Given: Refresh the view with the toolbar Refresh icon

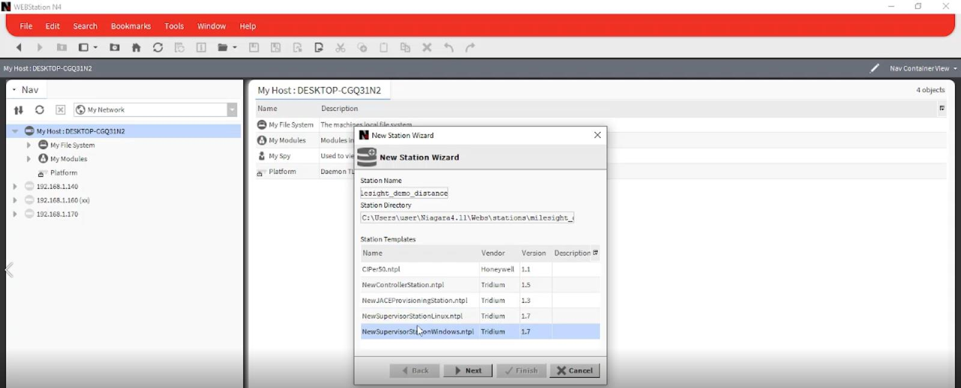Looking at the screenshot, I should (x=158, y=47).
